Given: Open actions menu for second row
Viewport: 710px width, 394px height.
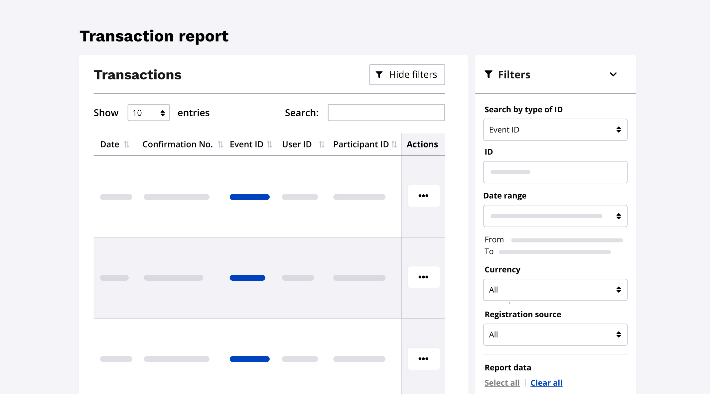Looking at the screenshot, I should 423,277.
